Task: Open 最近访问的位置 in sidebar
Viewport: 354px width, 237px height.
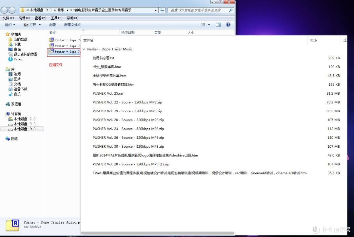Action: pyautogui.click(x=23, y=54)
